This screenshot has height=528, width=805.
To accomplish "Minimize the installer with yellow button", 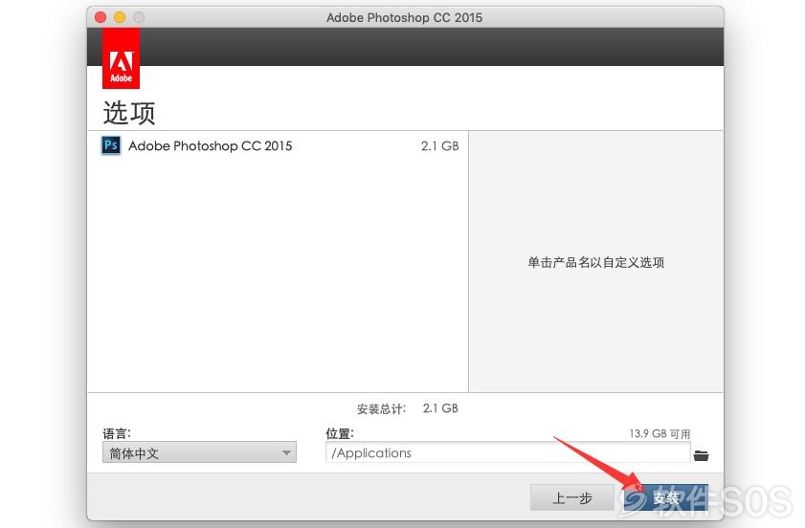I will coord(120,17).
